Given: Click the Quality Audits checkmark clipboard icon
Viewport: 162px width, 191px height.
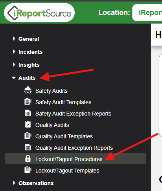Looking at the screenshot, I should (28, 124).
